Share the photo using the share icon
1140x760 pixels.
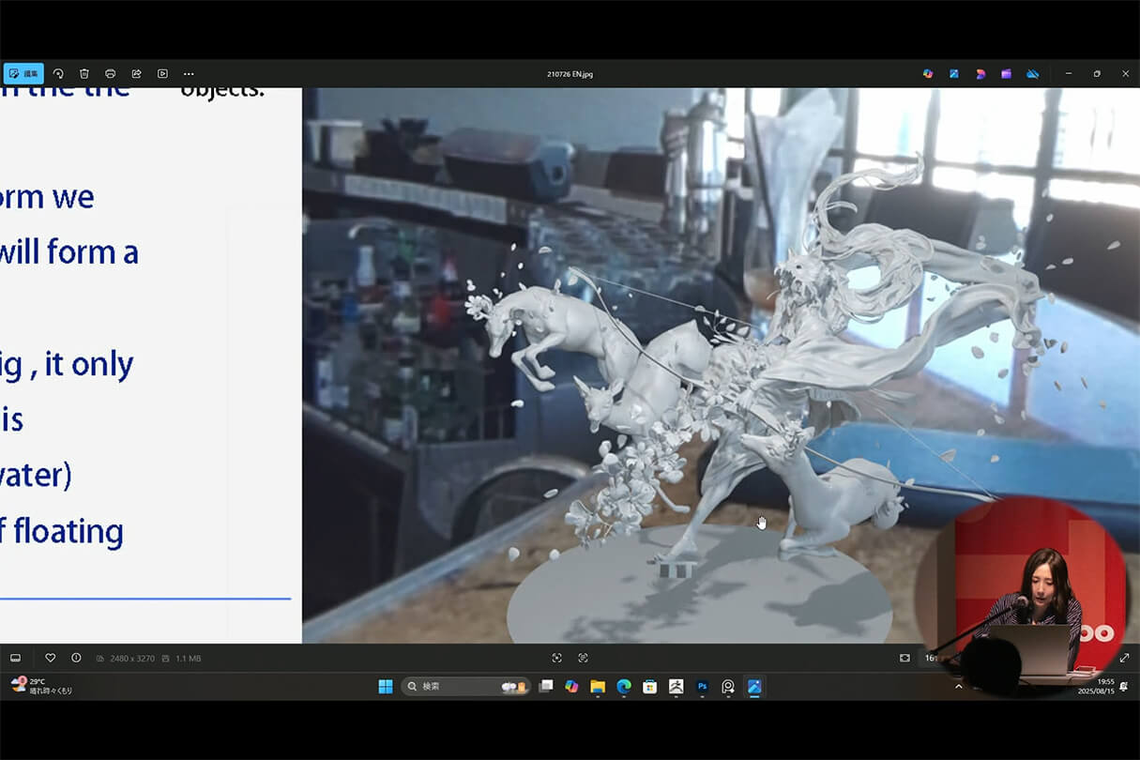click(136, 73)
